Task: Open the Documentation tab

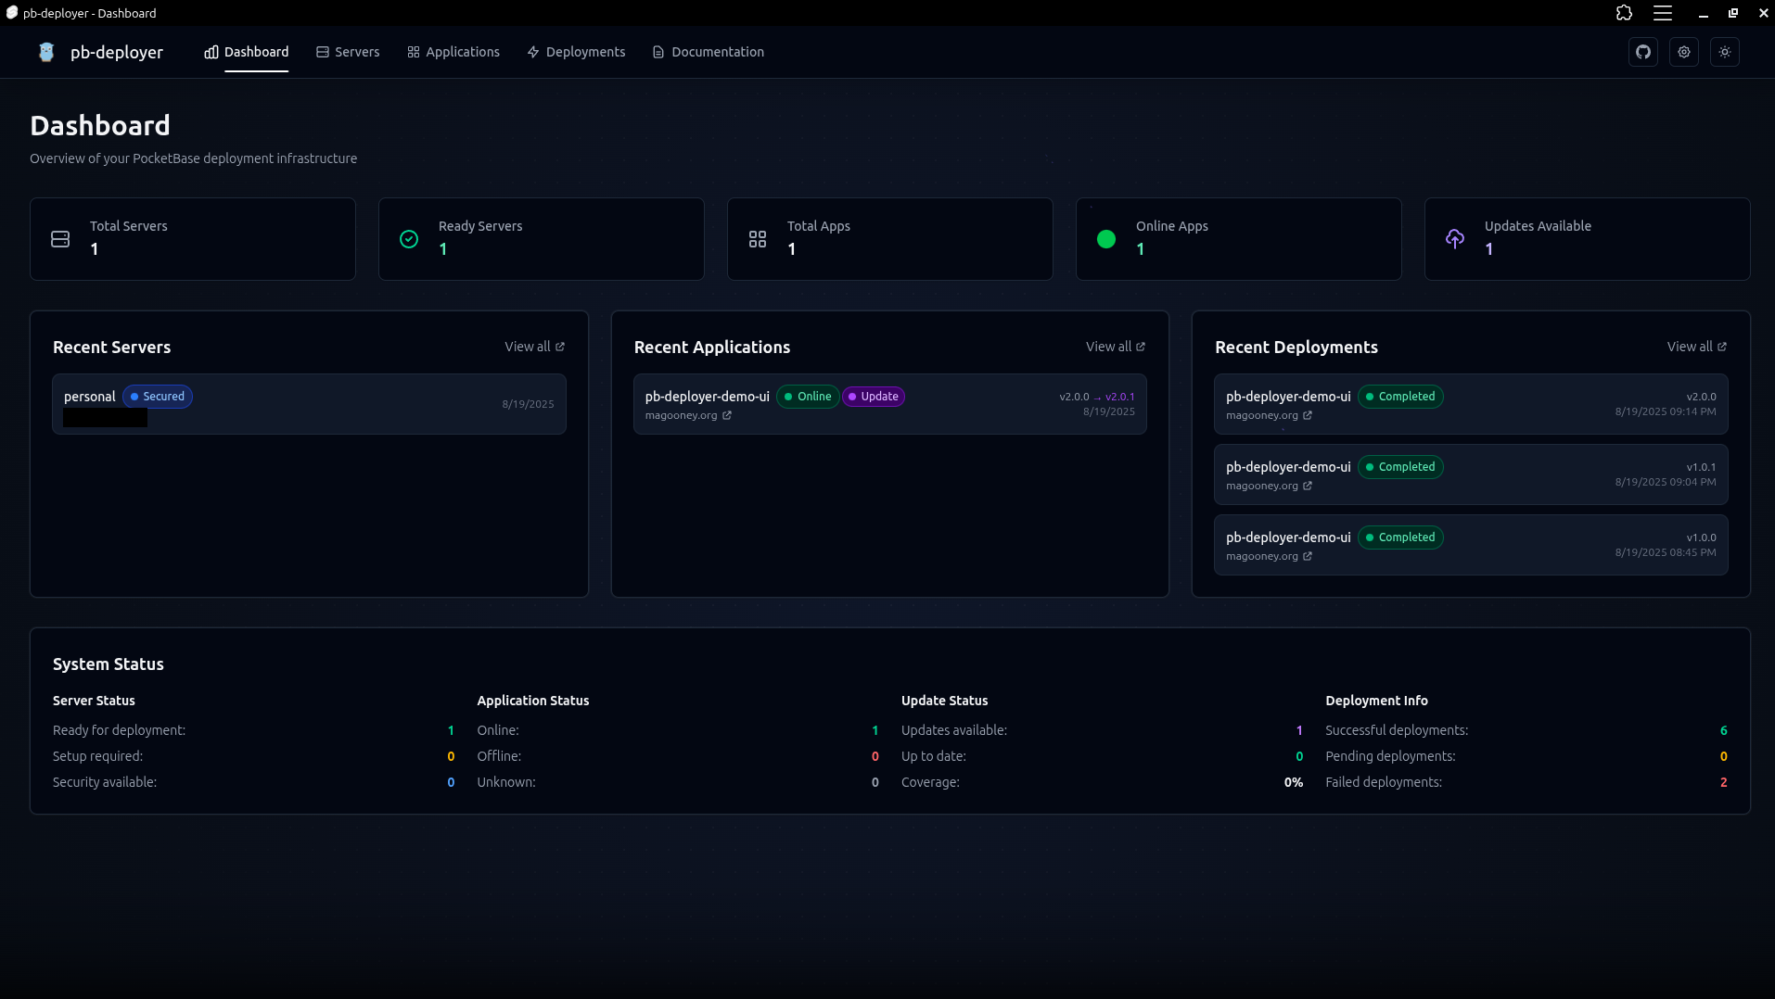Action: pyautogui.click(x=709, y=52)
